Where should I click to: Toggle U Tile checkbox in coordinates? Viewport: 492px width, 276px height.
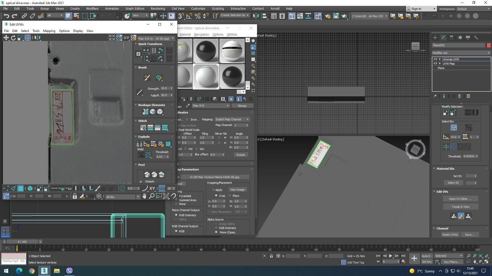pyautogui.click(x=225, y=138)
